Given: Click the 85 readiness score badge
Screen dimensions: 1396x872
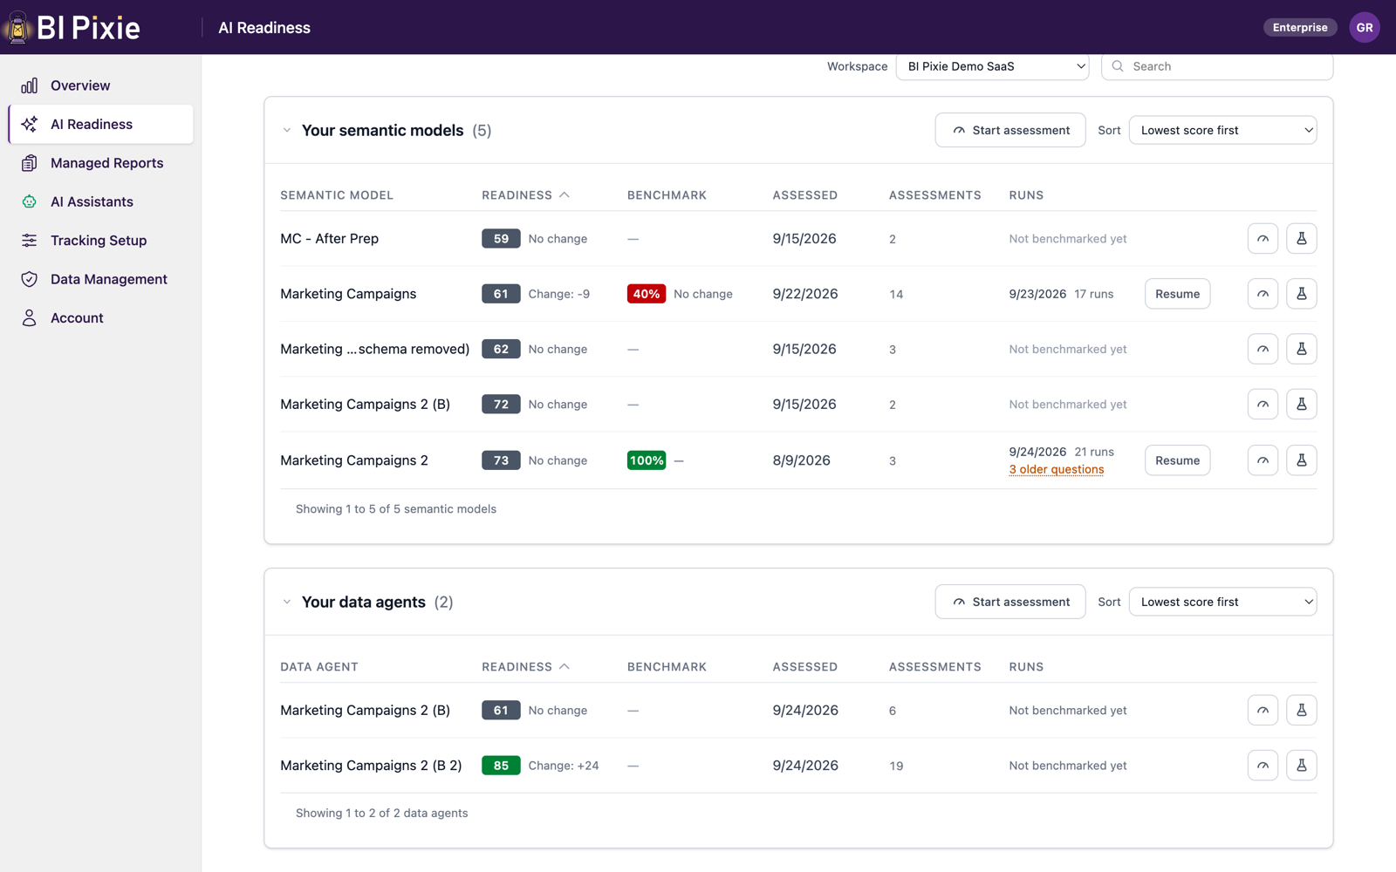Looking at the screenshot, I should [x=501, y=766].
